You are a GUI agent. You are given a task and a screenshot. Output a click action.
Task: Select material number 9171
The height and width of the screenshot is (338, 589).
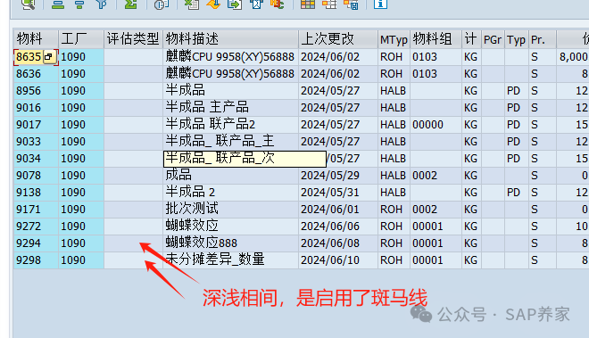coord(29,210)
